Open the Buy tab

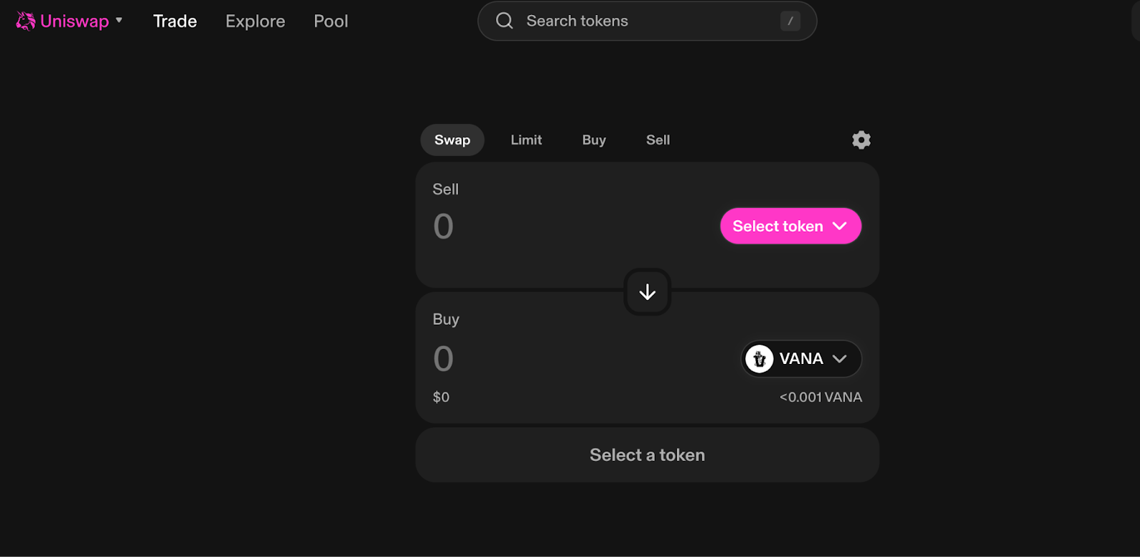pos(594,140)
